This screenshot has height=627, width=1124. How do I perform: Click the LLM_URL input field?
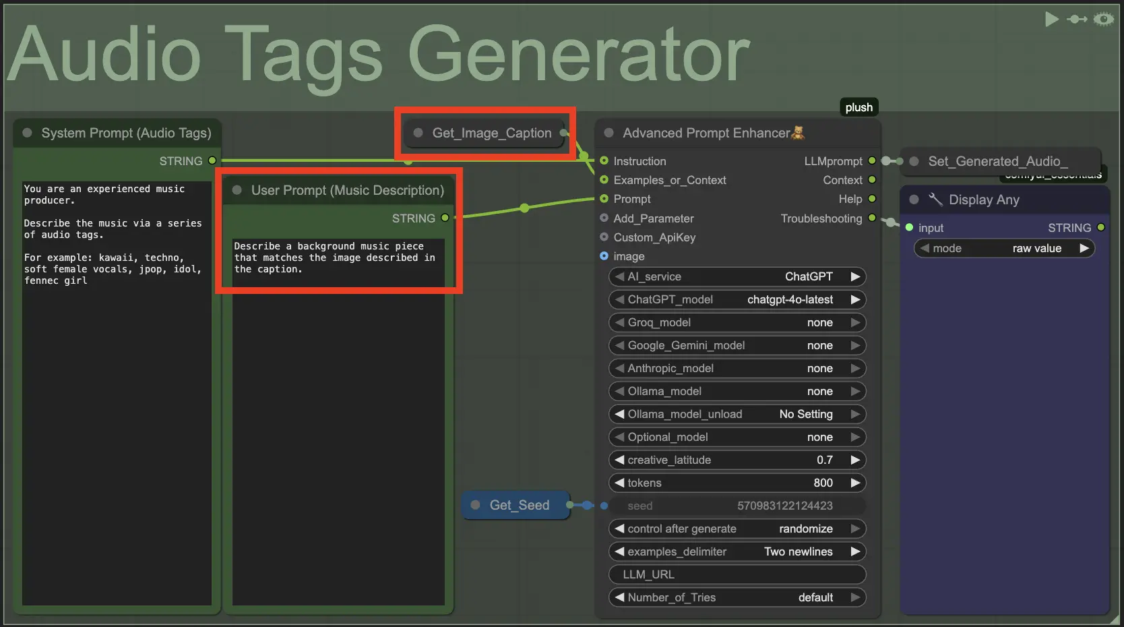tap(737, 574)
